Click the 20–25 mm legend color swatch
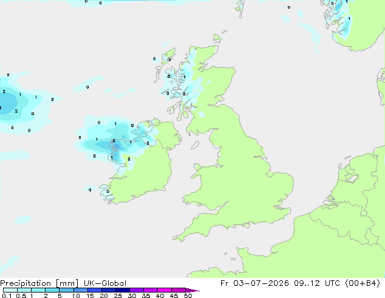The image size is (385, 298). click(109, 290)
